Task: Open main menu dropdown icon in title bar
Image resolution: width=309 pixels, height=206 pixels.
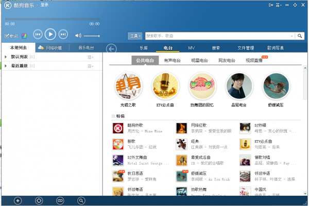Action: point(279,5)
